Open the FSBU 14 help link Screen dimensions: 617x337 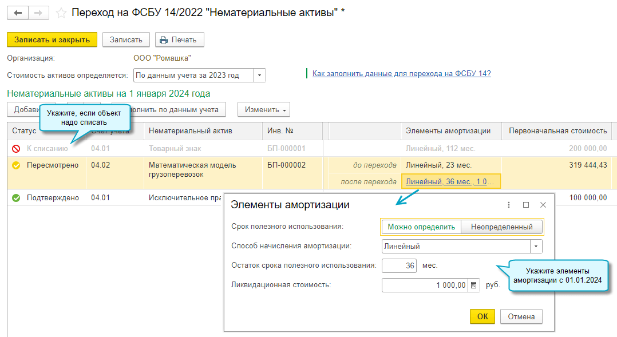[401, 73]
